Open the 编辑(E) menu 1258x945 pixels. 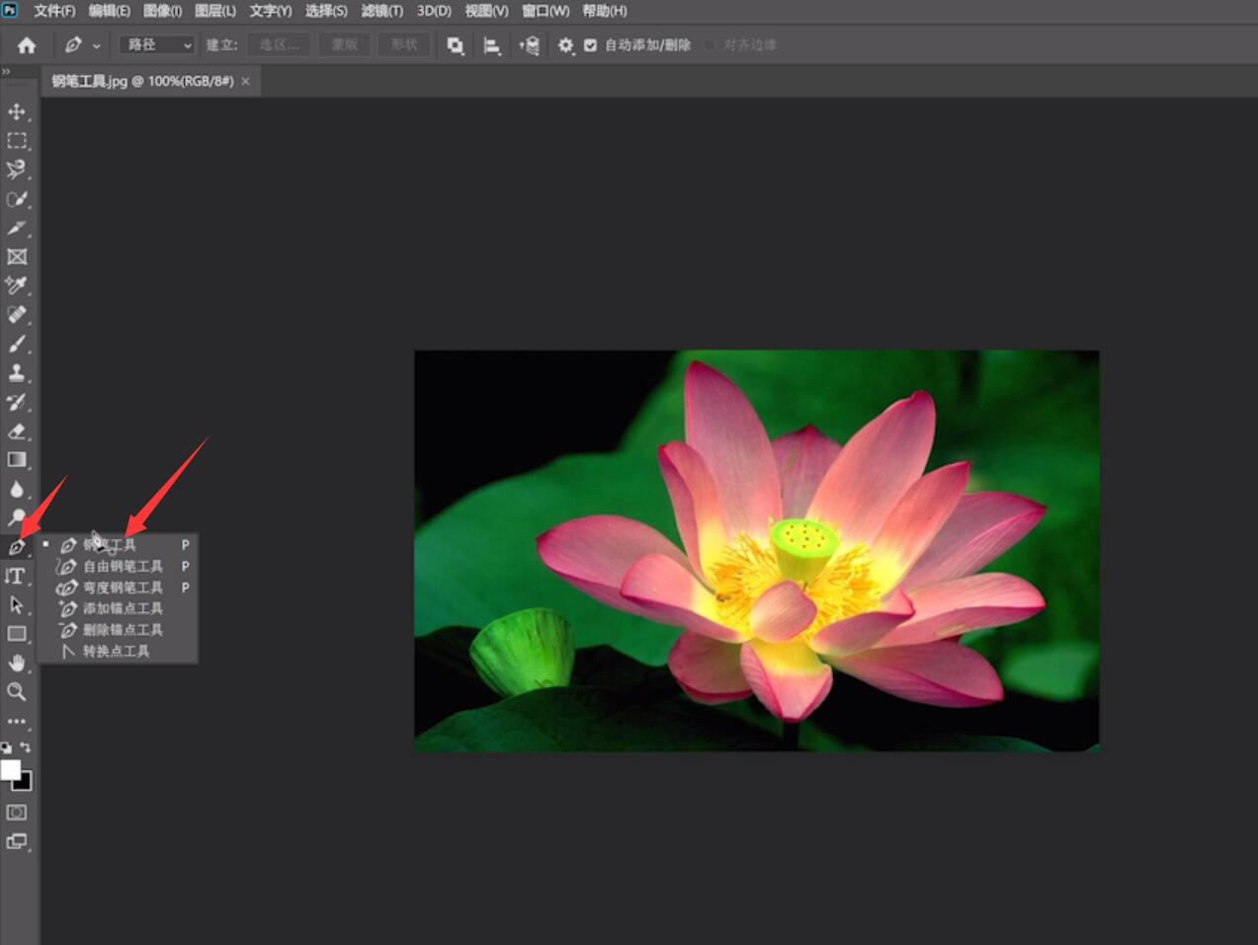(x=109, y=11)
